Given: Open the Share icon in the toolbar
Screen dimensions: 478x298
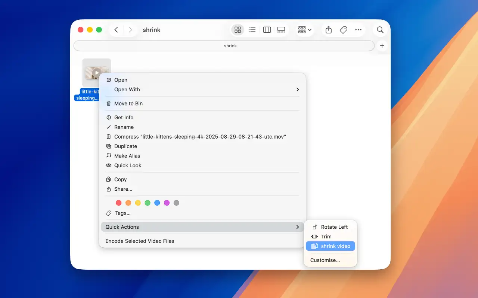Looking at the screenshot, I should pyautogui.click(x=328, y=29).
